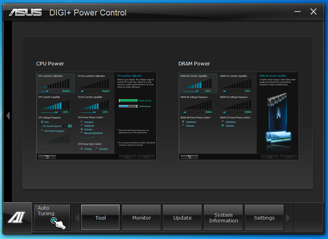
Task: Click the DRAM-AB Current Capability description title
Action: click(x=273, y=76)
